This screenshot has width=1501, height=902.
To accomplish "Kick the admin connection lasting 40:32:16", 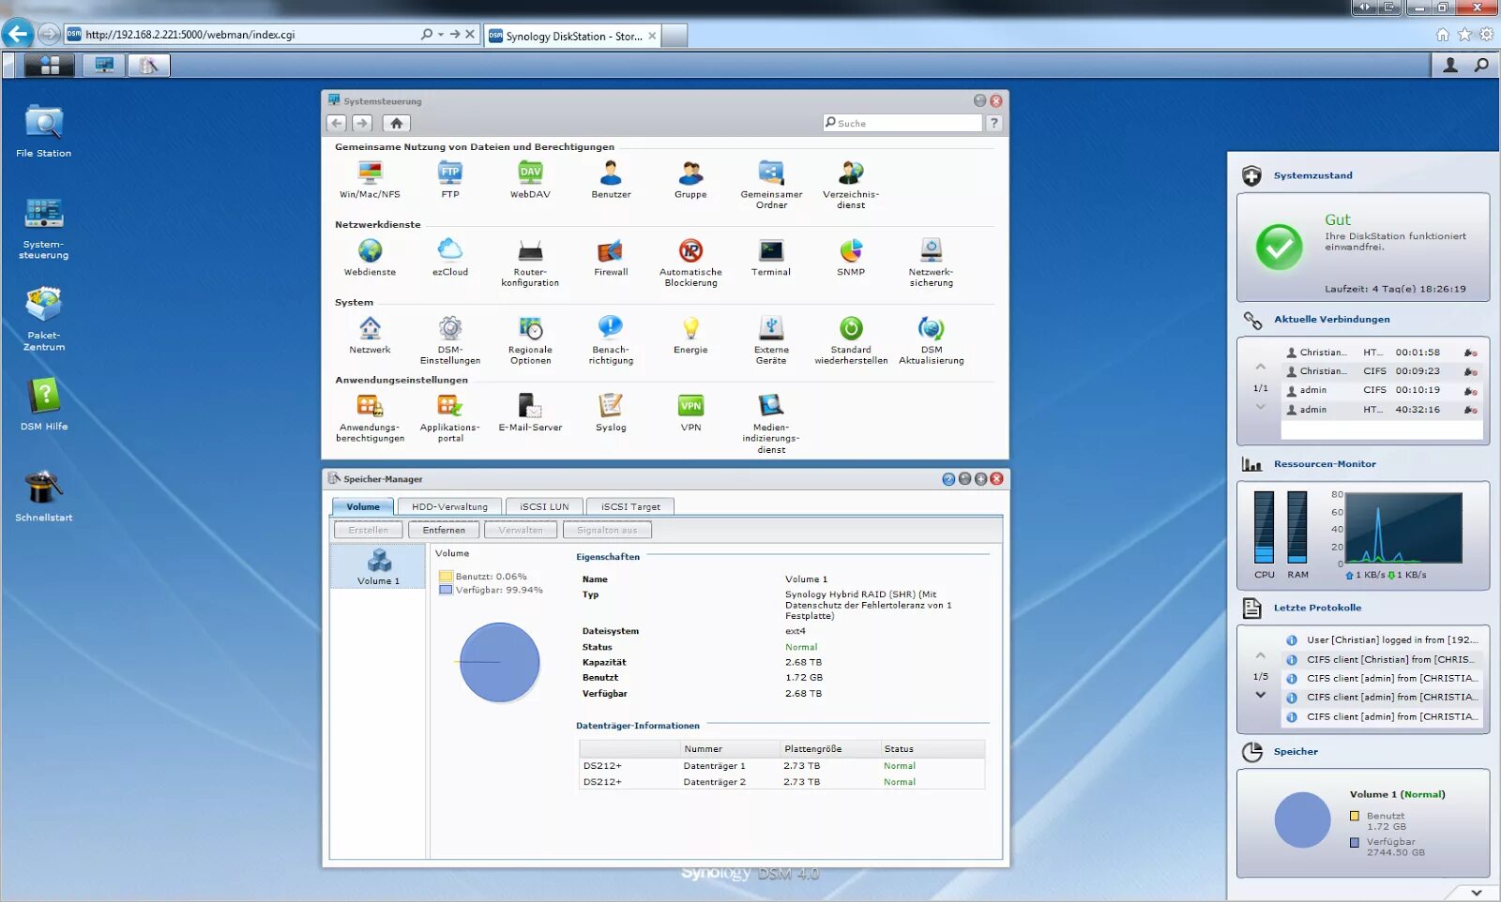I will [x=1471, y=410].
